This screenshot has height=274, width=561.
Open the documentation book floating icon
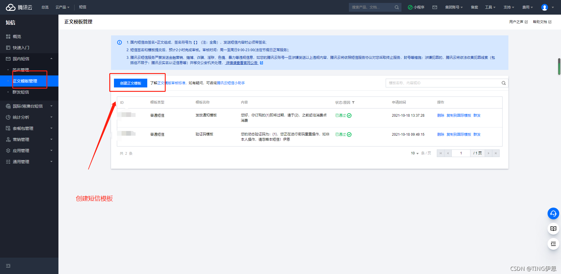coord(553,229)
